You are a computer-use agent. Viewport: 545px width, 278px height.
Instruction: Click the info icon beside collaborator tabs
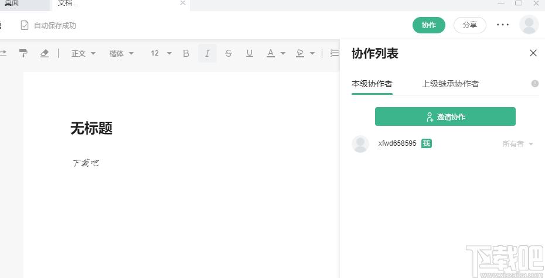pos(535,84)
